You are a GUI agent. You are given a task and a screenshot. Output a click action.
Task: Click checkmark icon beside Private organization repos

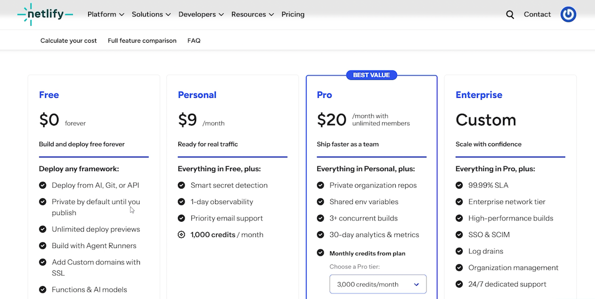pyautogui.click(x=320, y=185)
